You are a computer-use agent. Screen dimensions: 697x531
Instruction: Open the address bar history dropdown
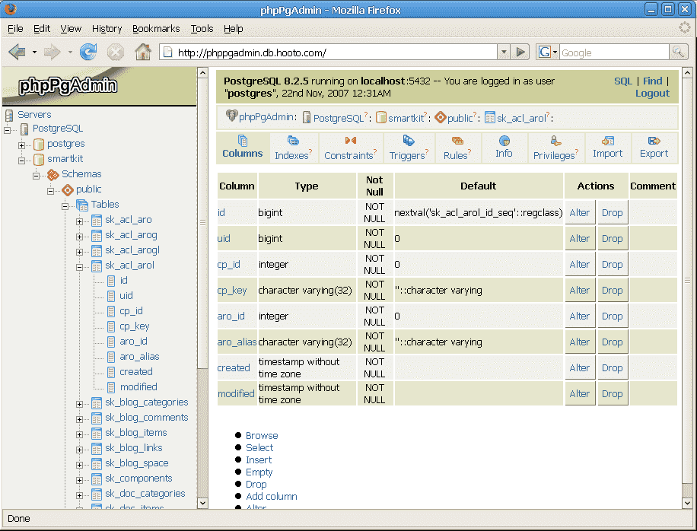click(x=504, y=52)
